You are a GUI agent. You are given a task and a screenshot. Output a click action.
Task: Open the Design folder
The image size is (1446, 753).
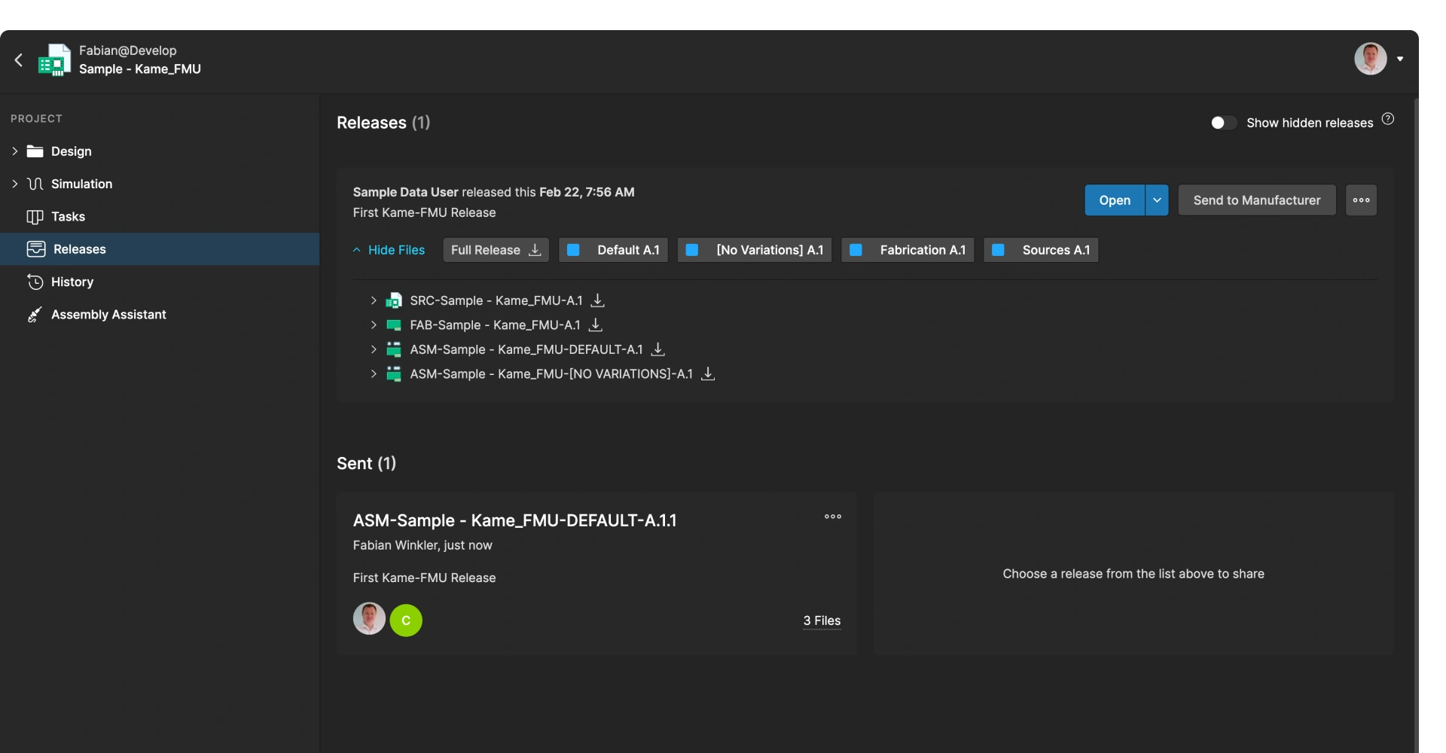pos(72,151)
